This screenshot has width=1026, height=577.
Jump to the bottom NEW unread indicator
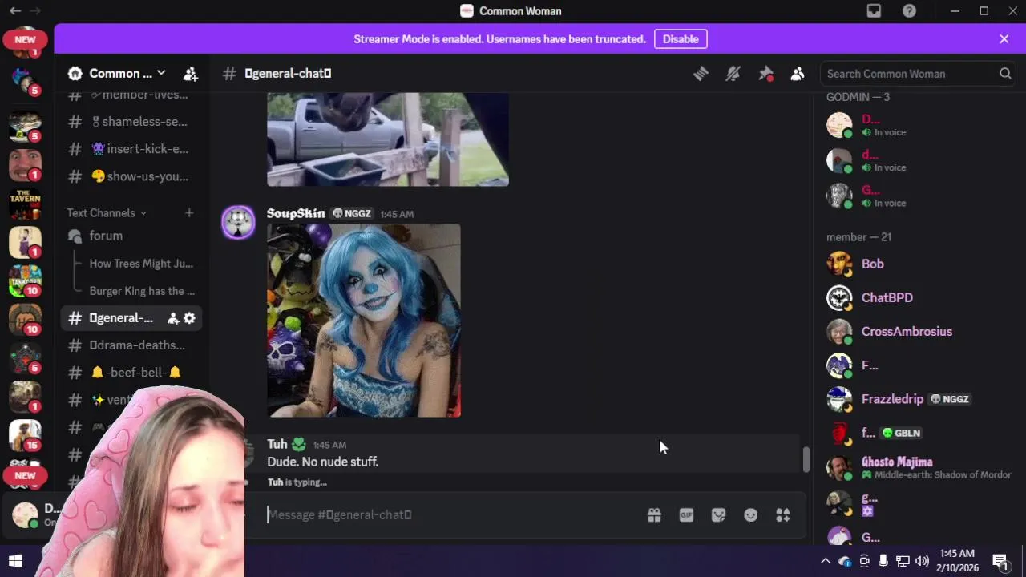coord(25,475)
